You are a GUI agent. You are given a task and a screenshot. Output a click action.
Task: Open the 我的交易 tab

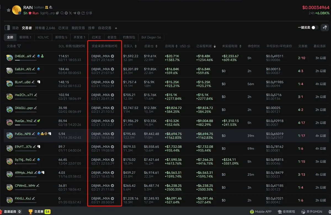click(78, 28)
